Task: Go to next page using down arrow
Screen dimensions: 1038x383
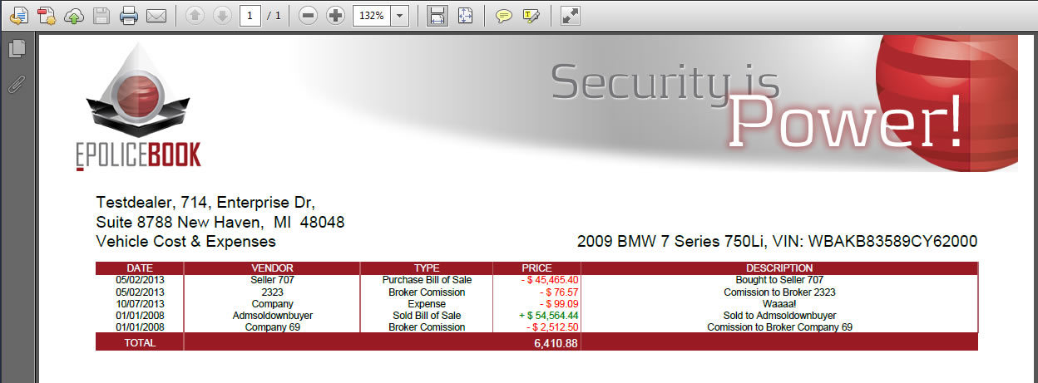Action: (x=222, y=16)
